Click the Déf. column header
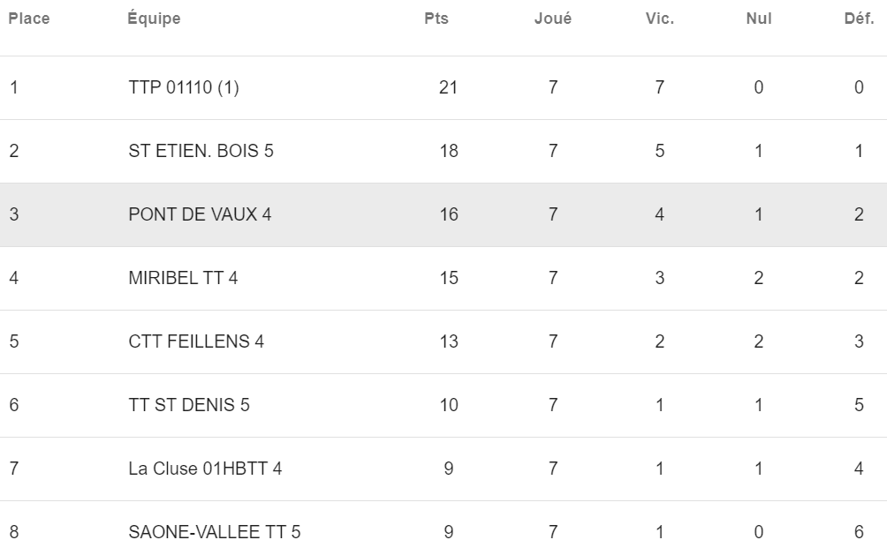Image resolution: width=887 pixels, height=555 pixels. coord(859,19)
